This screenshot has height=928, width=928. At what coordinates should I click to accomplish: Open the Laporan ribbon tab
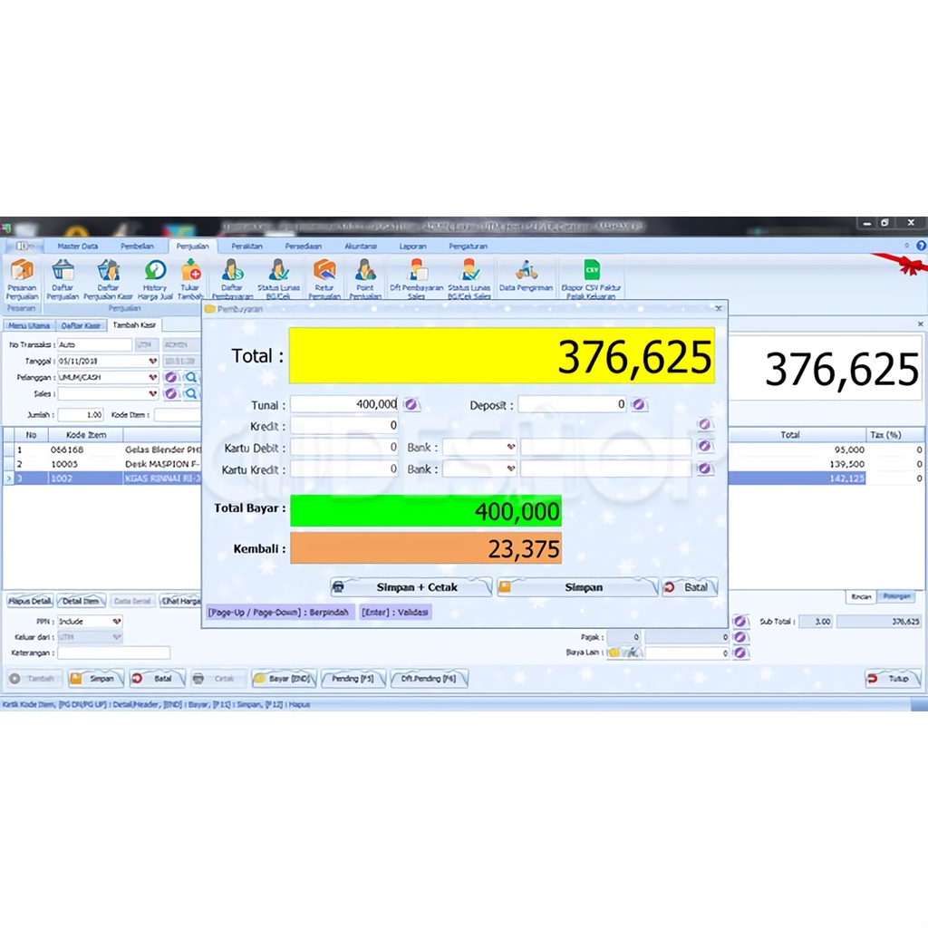click(x=412, y=246)
